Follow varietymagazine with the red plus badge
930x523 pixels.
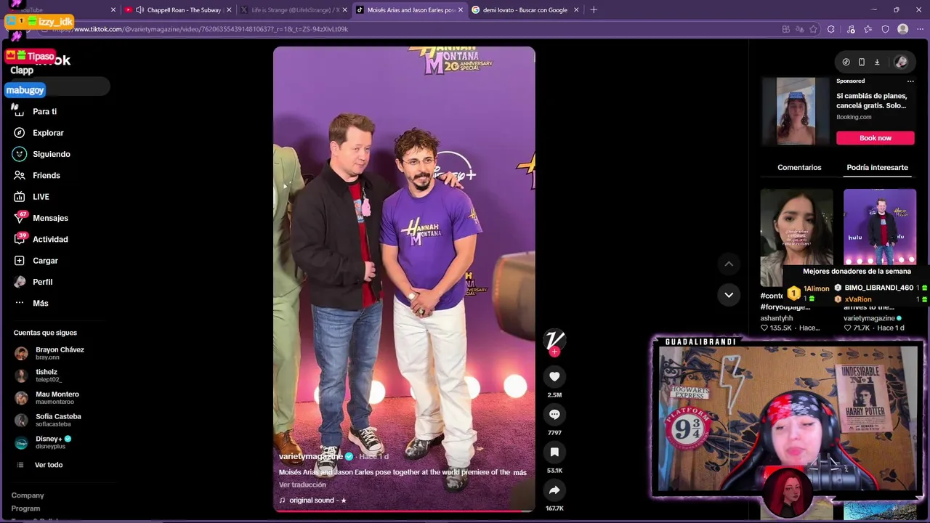pos(554,352)
